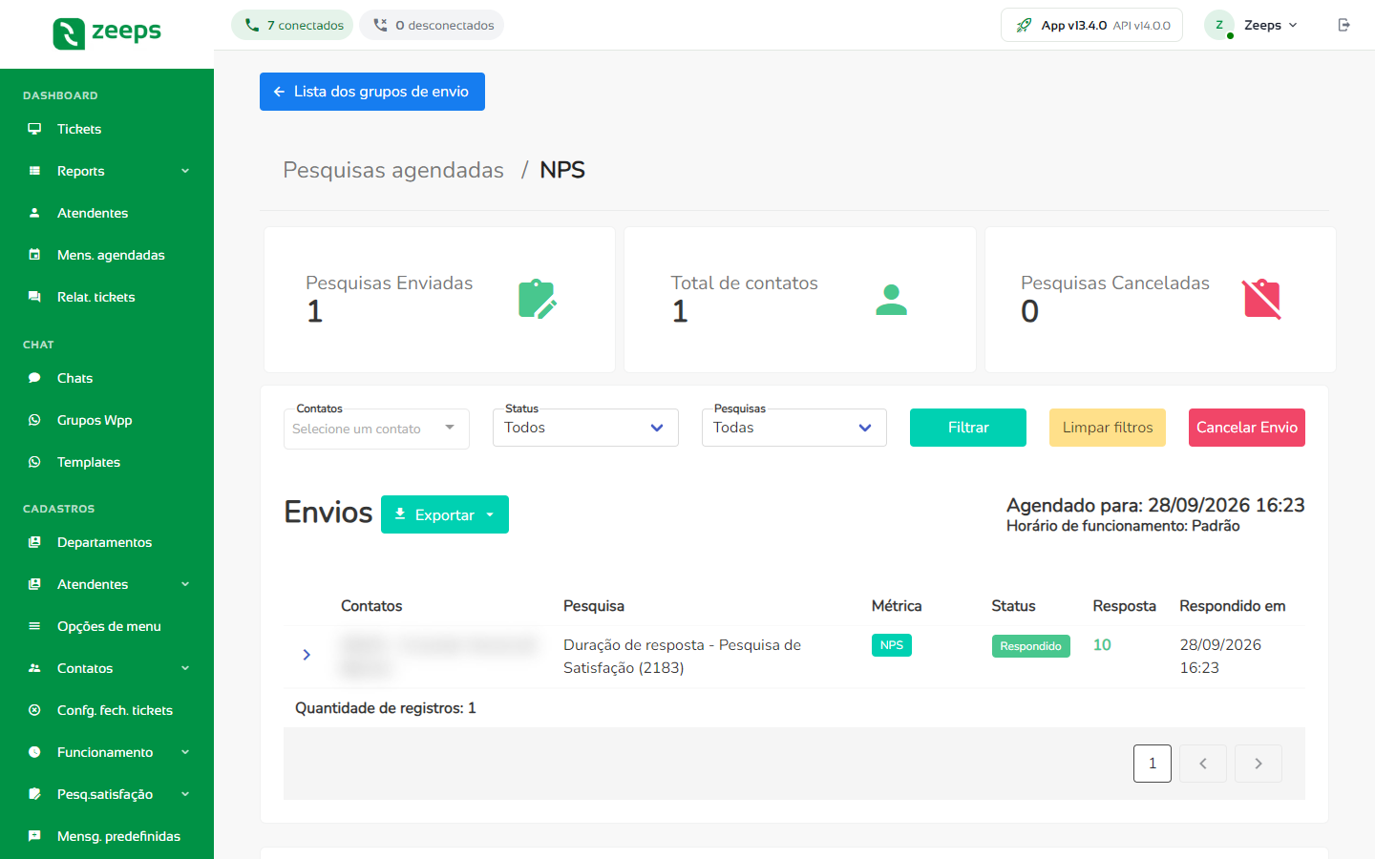Click the logout icon in the header

pyautogui.click(x=1344, y=25)
